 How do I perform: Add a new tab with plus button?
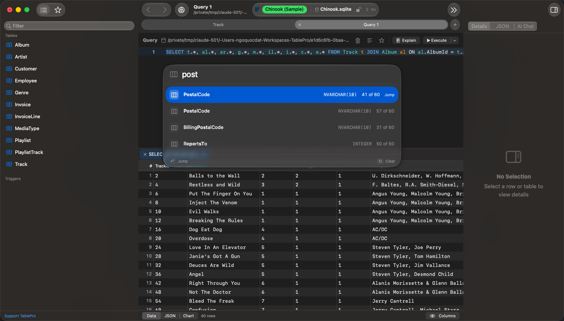[x=455, y=25]
